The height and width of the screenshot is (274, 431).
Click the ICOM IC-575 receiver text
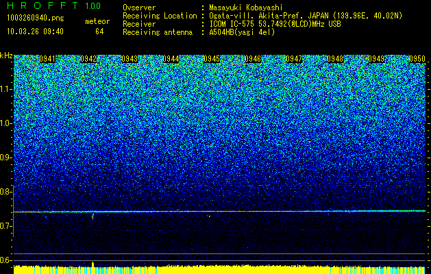click(275, 24)
